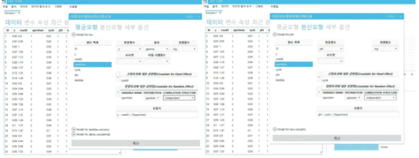This screenshot has width=419, height=158.
Task: Switch to 세부 옵션 tab in left dialog
Action: coord(136,27)
